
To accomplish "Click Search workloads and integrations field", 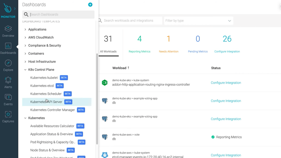I will (130, 21).
